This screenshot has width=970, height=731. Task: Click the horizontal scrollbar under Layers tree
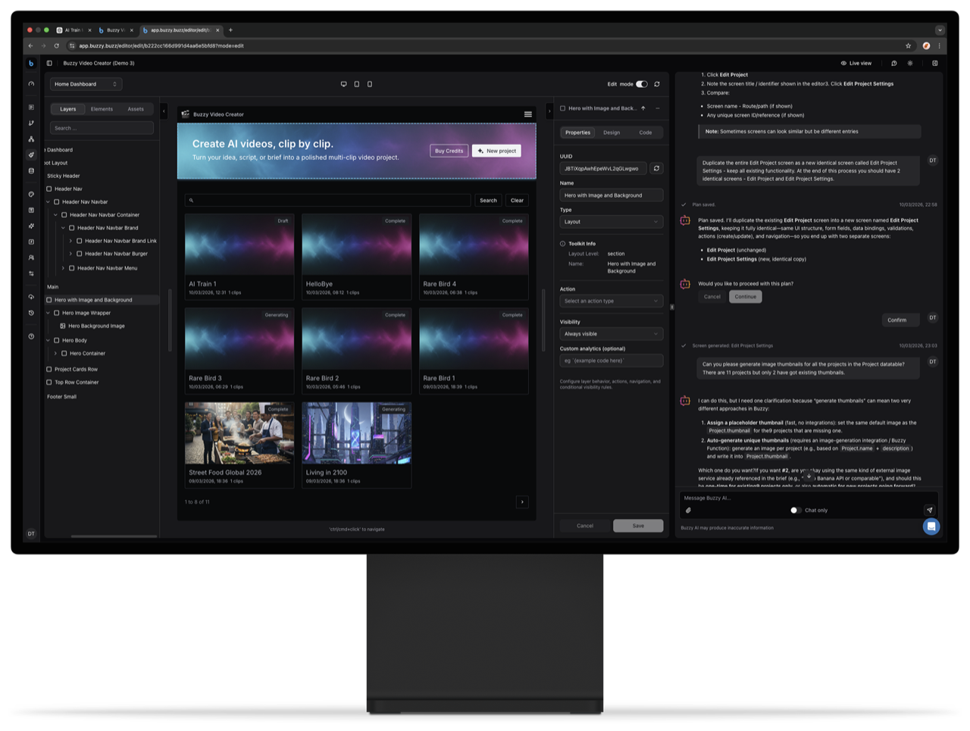114,536
